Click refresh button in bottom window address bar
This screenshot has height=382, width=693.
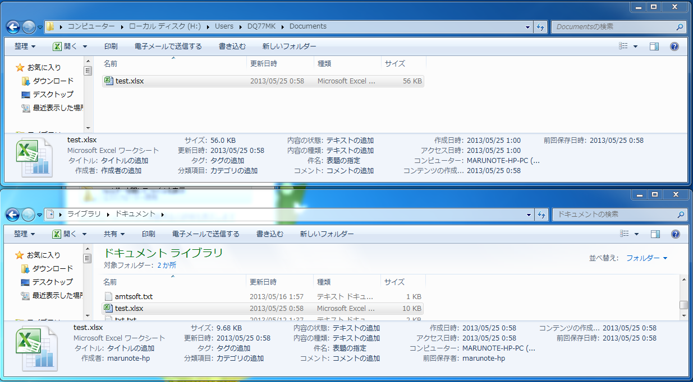coord(540,215)
